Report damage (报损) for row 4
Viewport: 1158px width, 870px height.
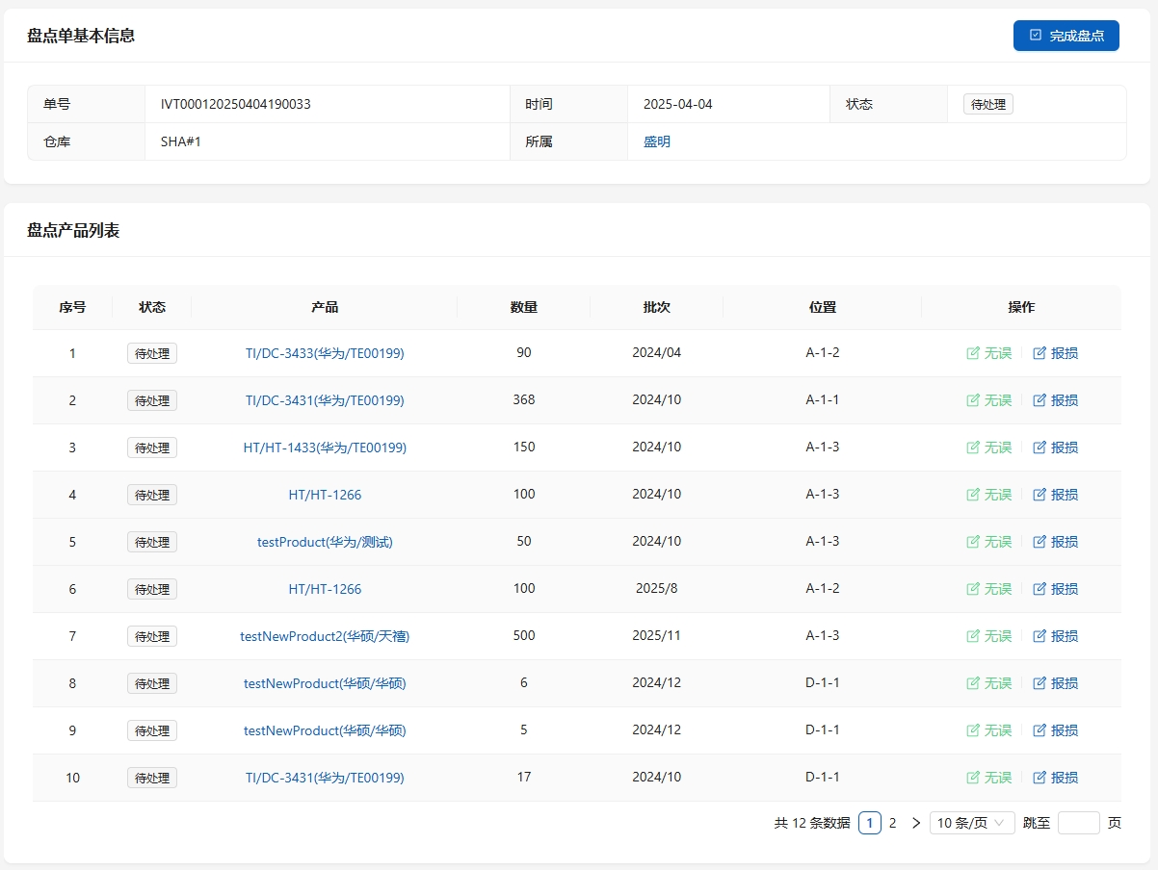(x=1055, y=495)
